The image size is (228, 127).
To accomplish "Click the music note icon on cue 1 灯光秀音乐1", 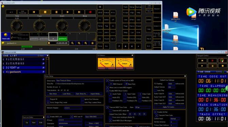I will pos(43,59).
